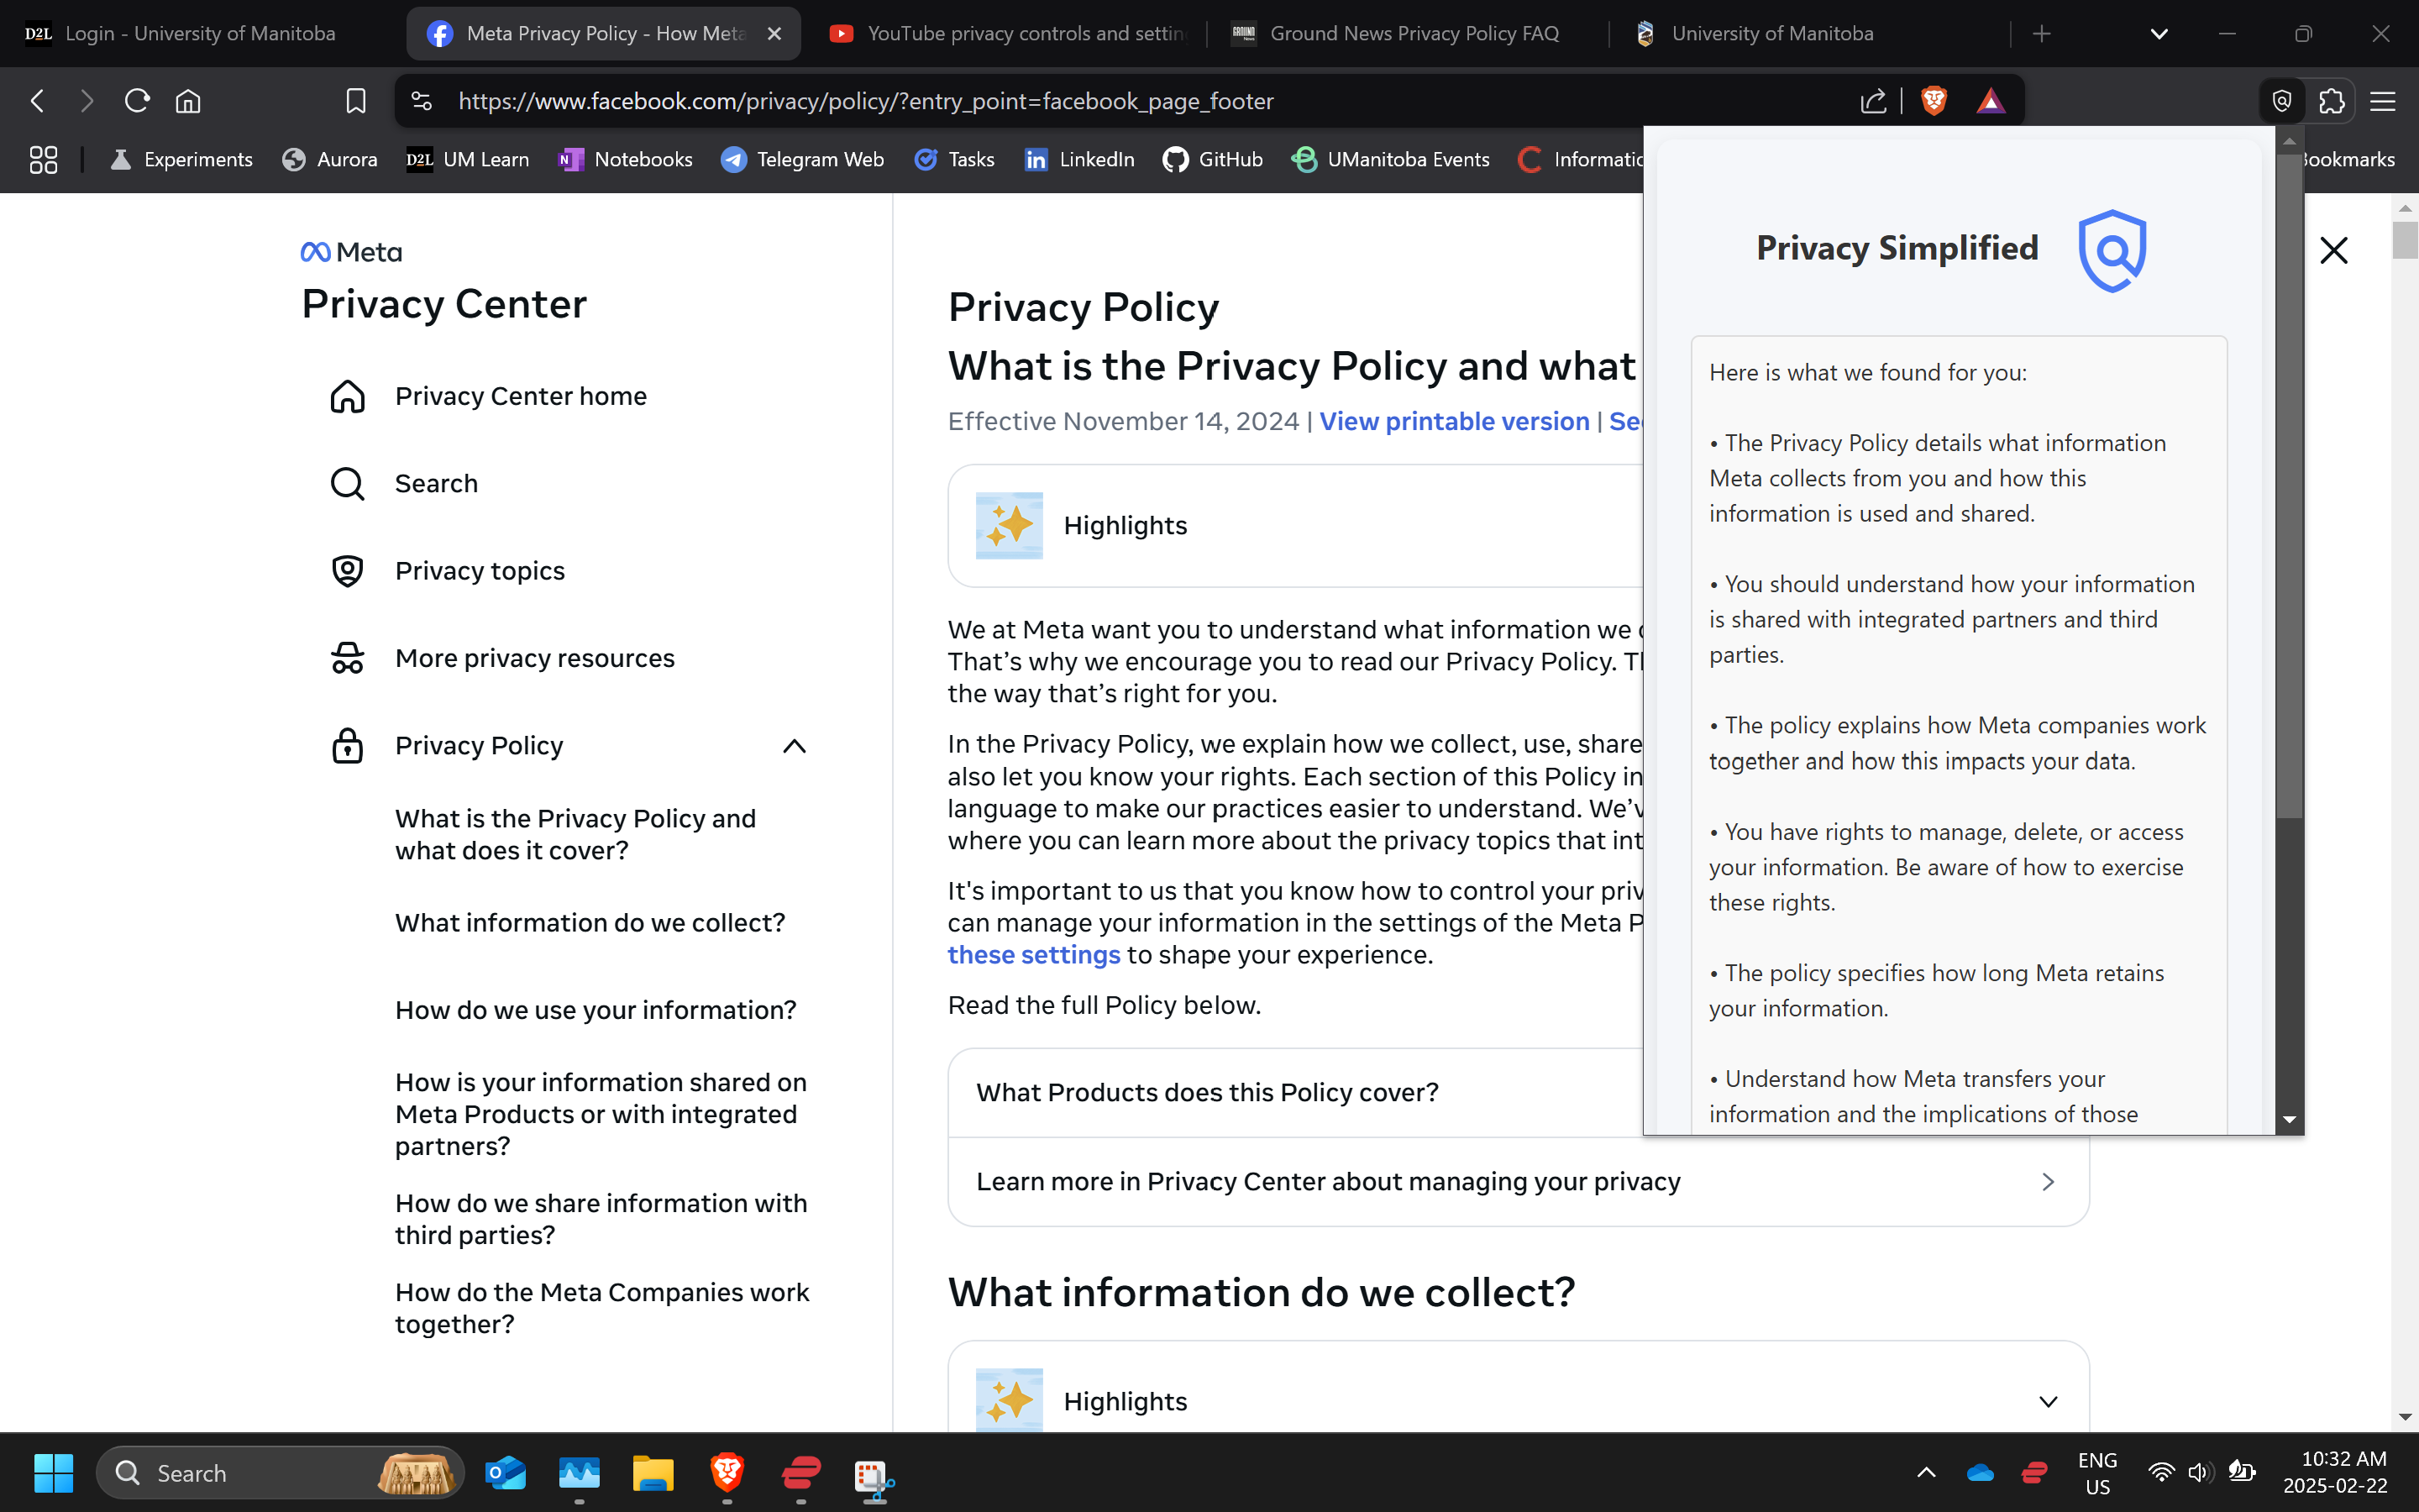2419x1512 pixels.
Task: Click the Search icon in Privacy Center sidebar
Action: coord(347,483)
